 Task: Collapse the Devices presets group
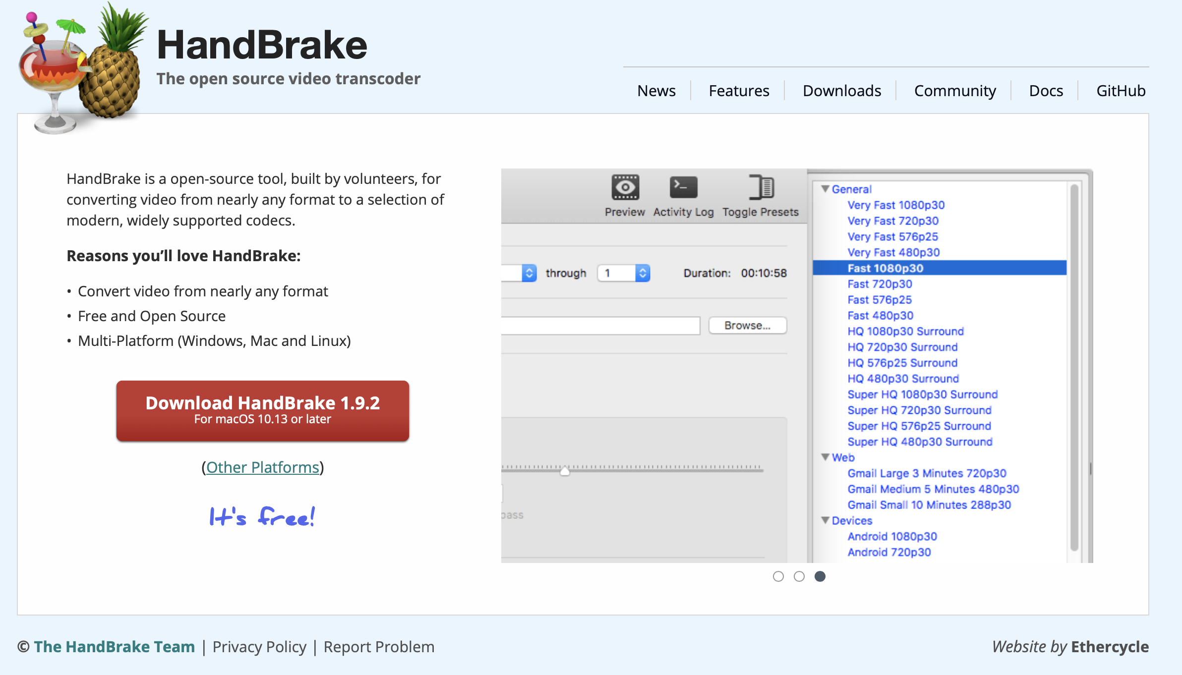tap(825, 520)
